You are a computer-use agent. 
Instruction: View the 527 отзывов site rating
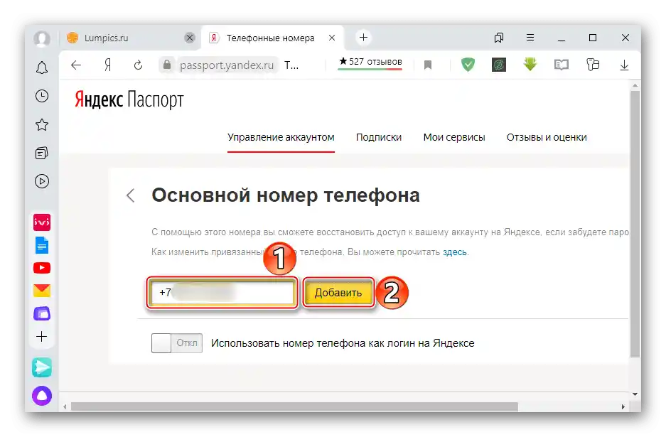(370, 62)
